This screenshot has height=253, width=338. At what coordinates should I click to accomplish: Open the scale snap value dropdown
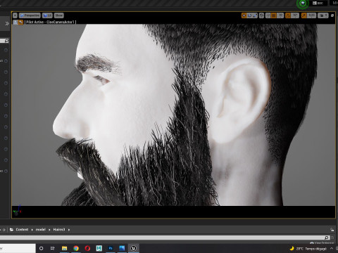[312, 15]
